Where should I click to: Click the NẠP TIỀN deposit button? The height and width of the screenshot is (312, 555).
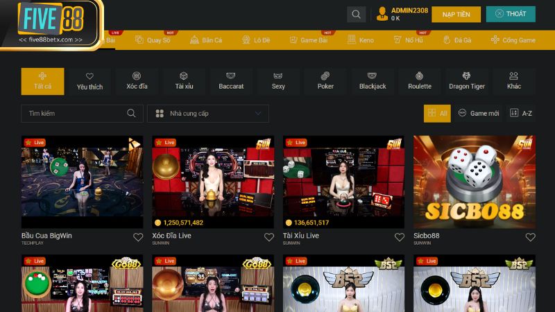[x=456, y=15]
